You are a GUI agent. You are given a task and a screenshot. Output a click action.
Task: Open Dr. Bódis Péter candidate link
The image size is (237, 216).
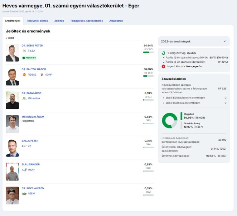pyautogui.click(x=32, y=46)
